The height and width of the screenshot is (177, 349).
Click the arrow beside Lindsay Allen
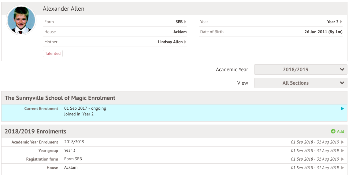[185, 42]
